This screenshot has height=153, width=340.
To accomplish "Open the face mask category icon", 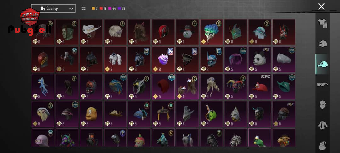I will click(x=322, y=105).
